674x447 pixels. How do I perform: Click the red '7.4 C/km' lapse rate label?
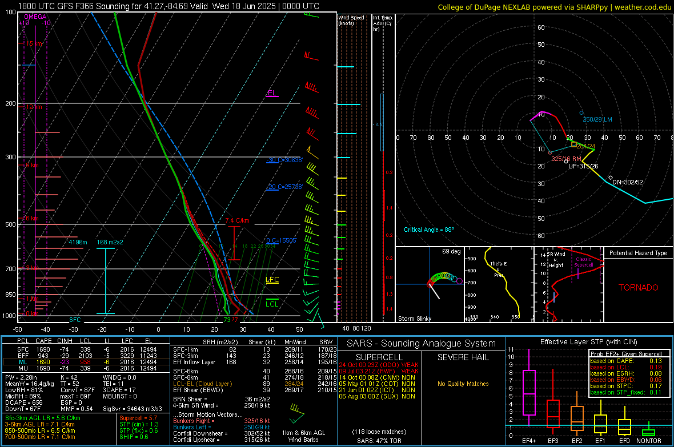tap(237, 220)
